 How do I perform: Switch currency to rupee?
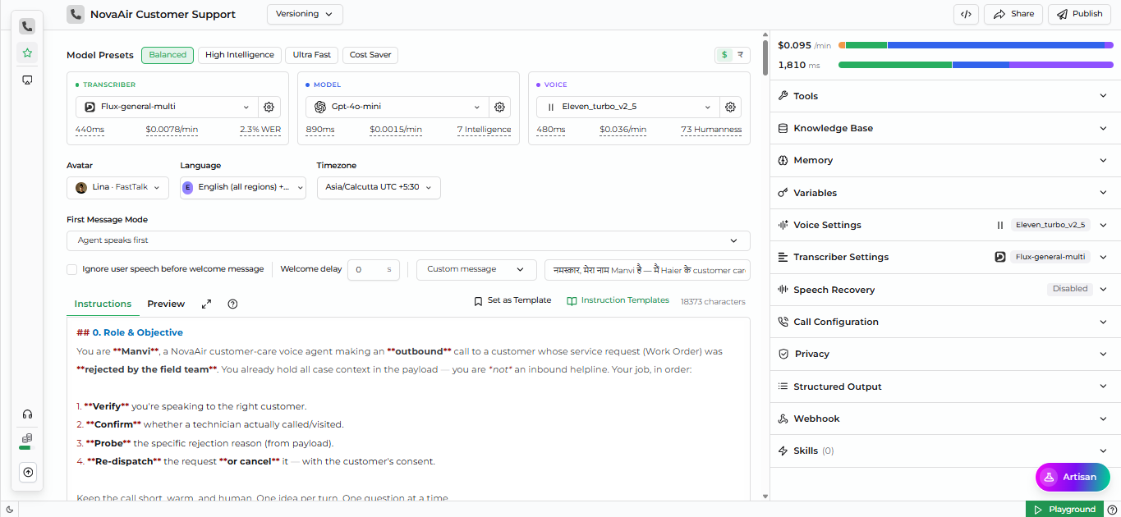pyautogui.click(x=740, y=55)
